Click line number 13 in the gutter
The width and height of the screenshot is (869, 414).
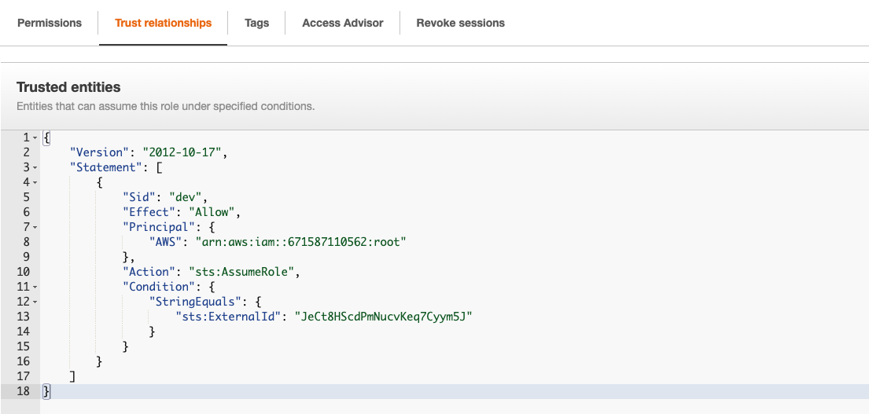point(22,317)
